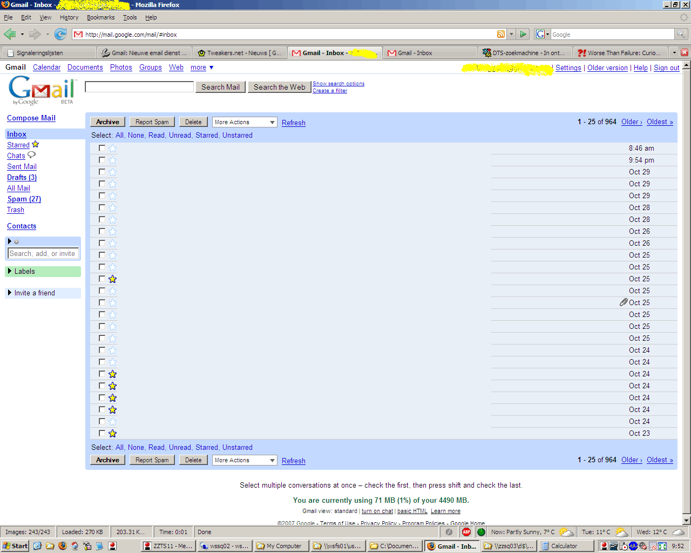
Task: Open the Tools menu
Action: [x=130, y=17]
